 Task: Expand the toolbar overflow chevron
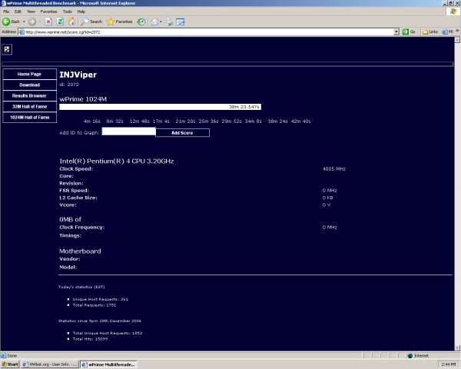457,31
